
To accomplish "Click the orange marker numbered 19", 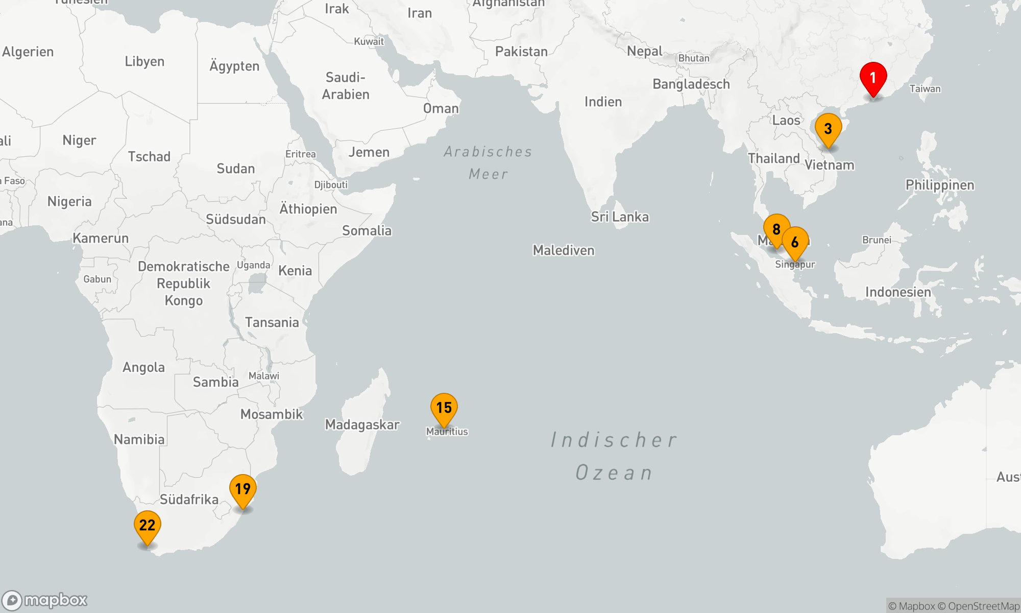I will 243,489.
